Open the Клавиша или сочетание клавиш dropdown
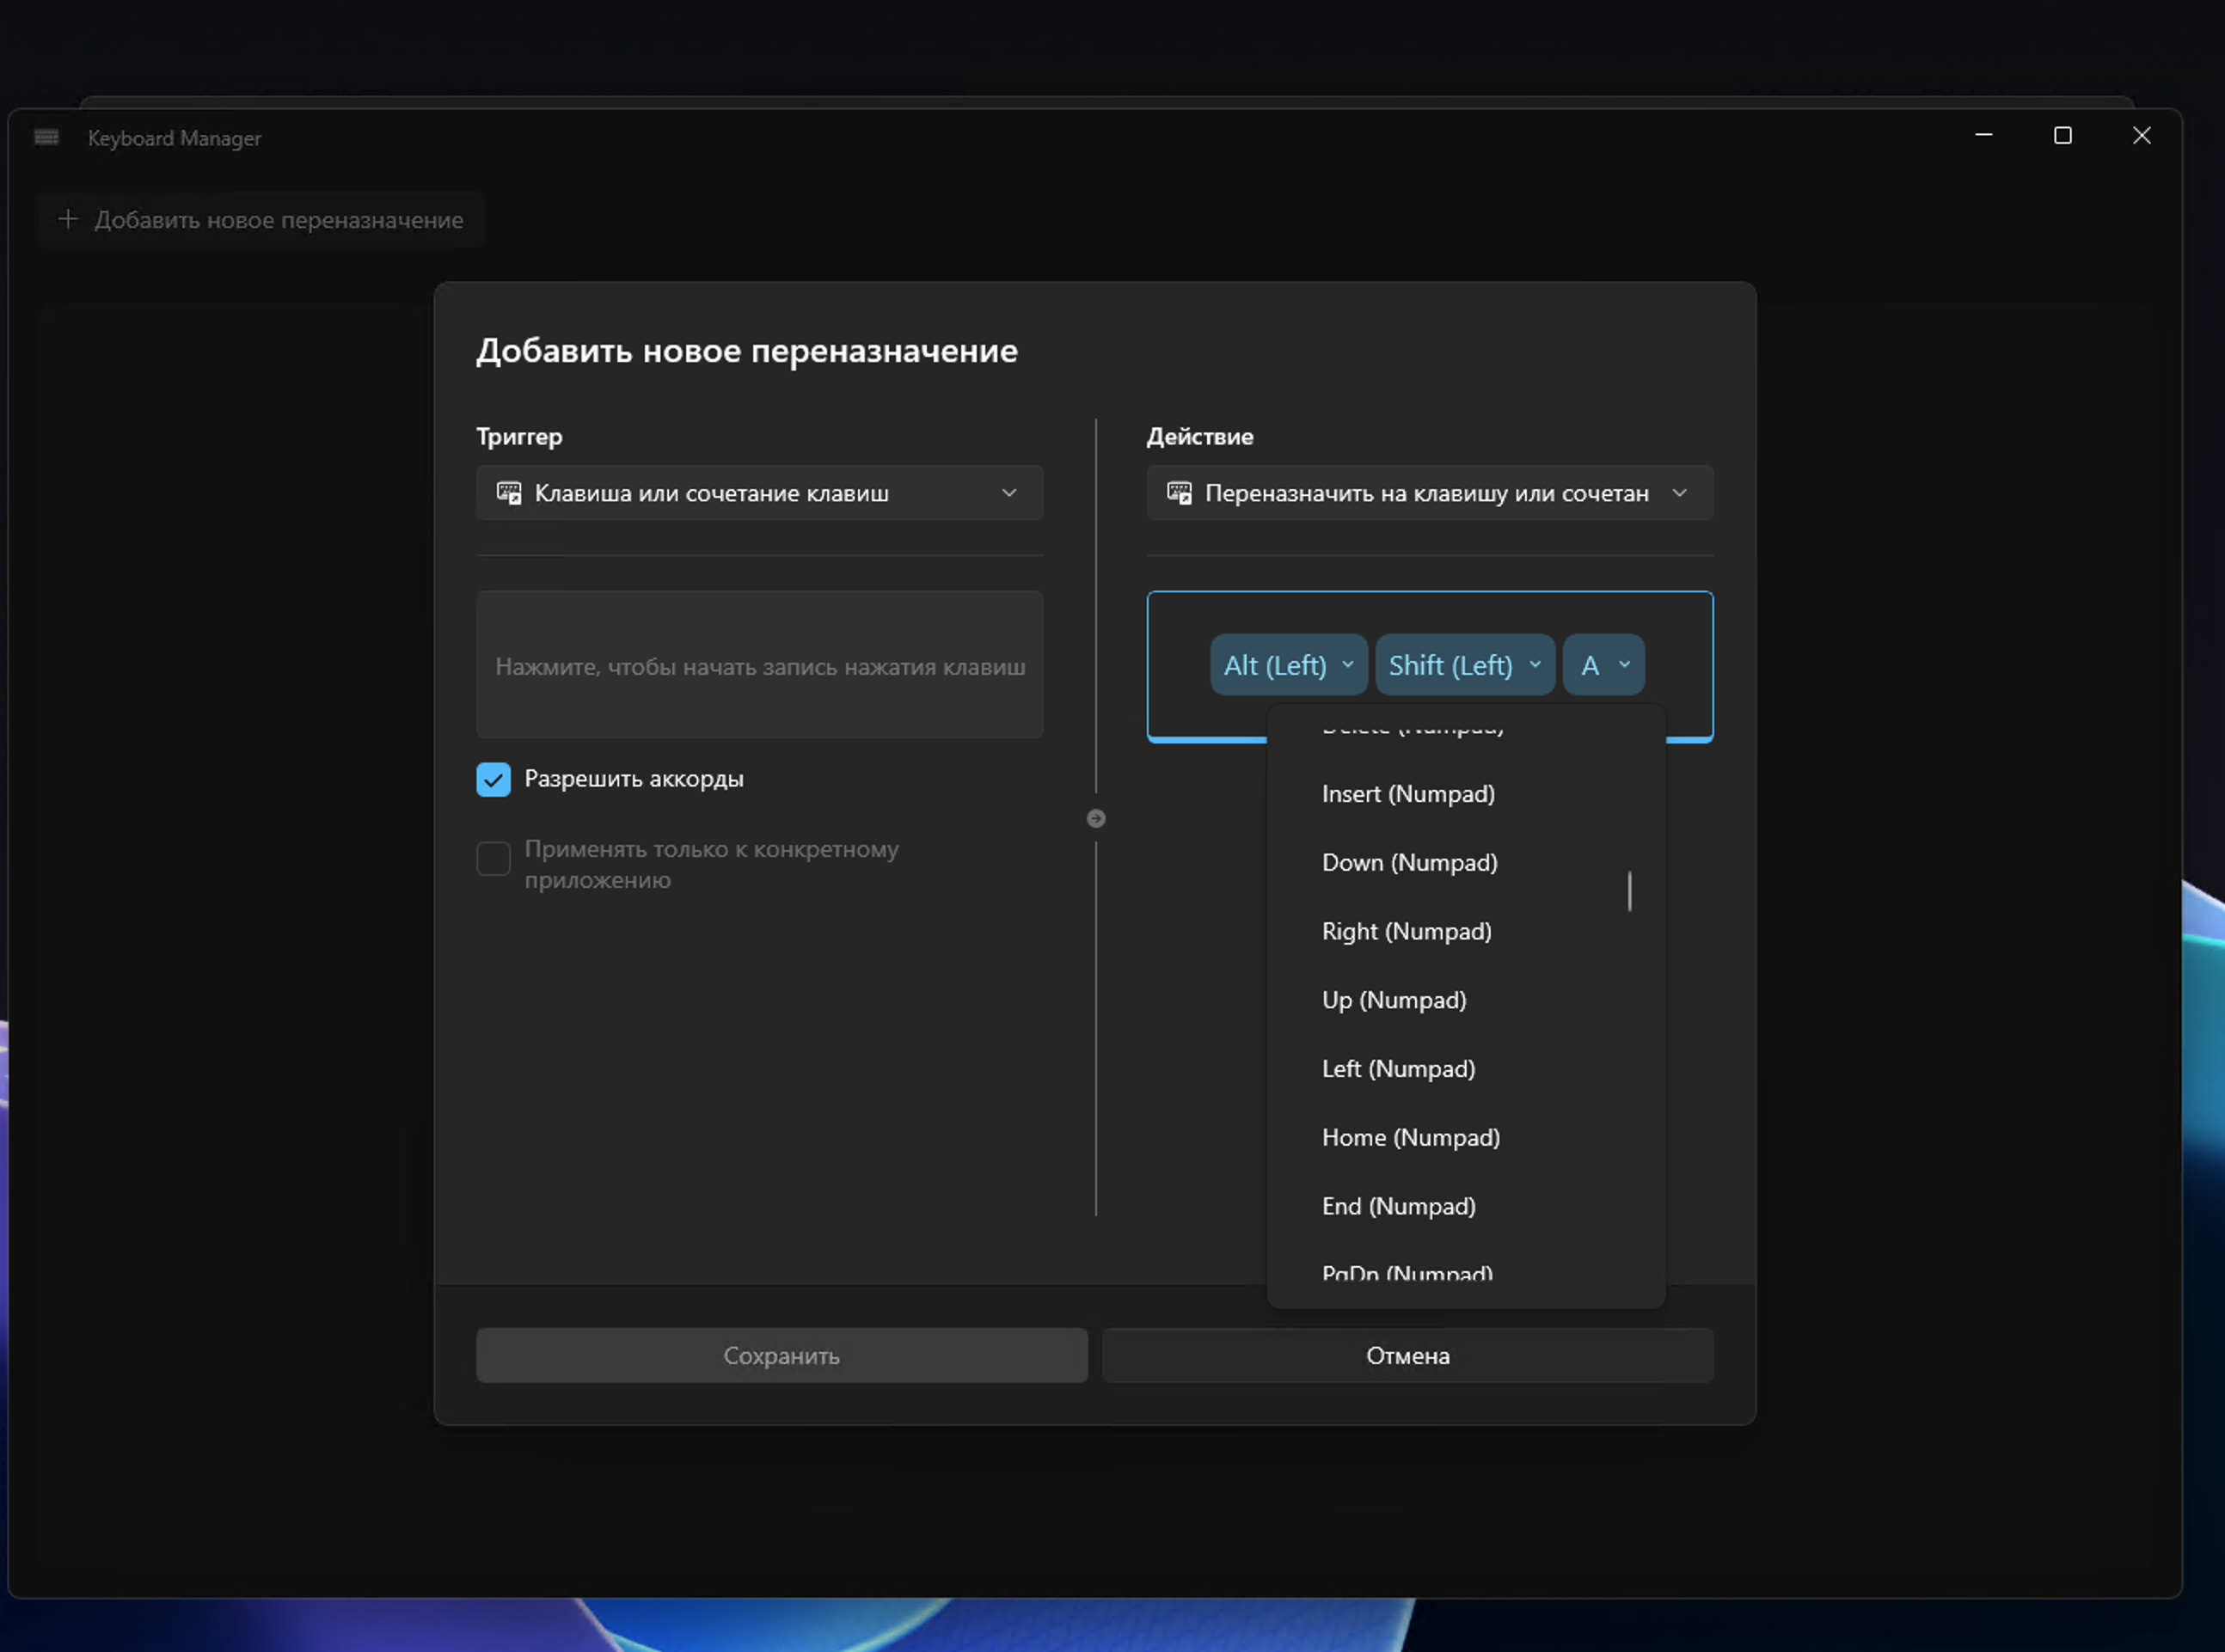The height and width of the screenshot is (1652, 2225). tap(759, 493)
